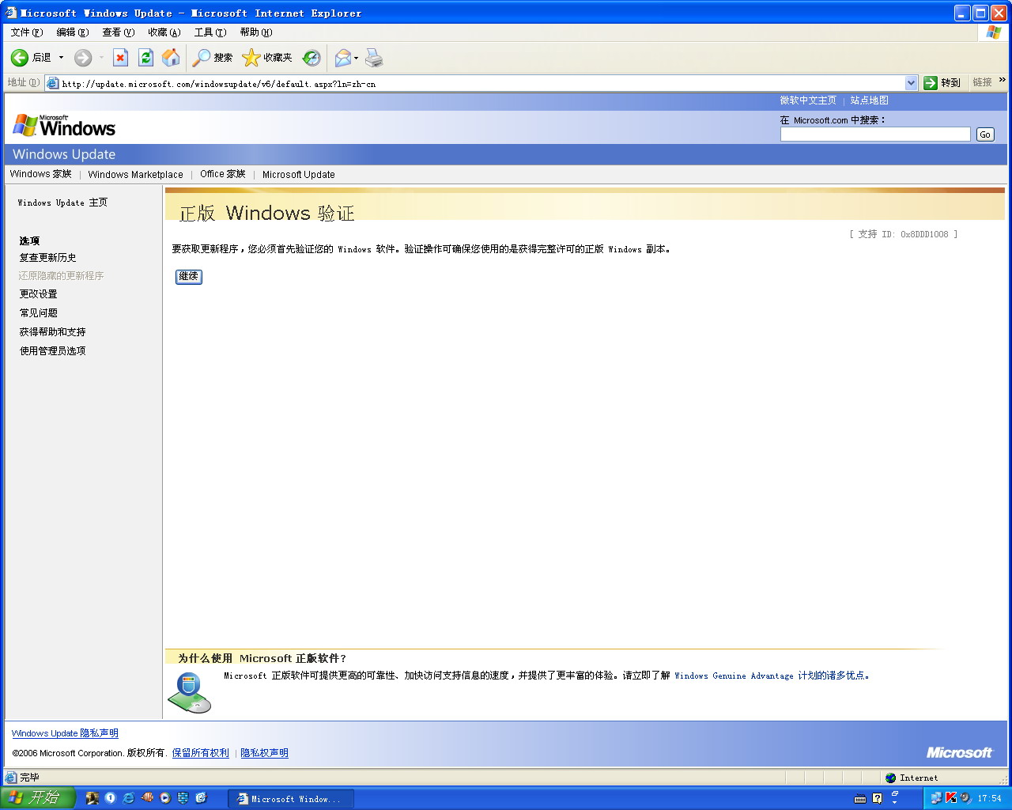Open the 帮助 (Help) menu
Viewport: 1012px width, 810px height.
(x=255, y=32)
